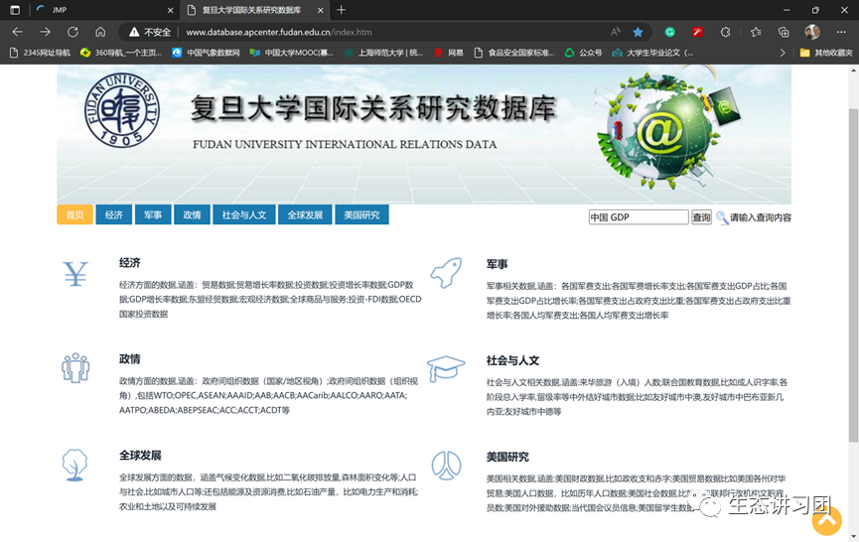Image resolution: width=859 pixels, height=542 pixels.
Task: Close the 复旦大学国际关系研究数据库 tab
Action: point(321,10)
